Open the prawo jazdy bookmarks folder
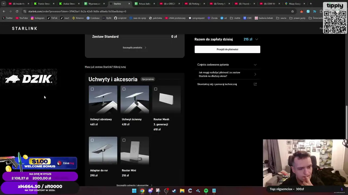Screen dimensions: 348x195 [297, 18]
